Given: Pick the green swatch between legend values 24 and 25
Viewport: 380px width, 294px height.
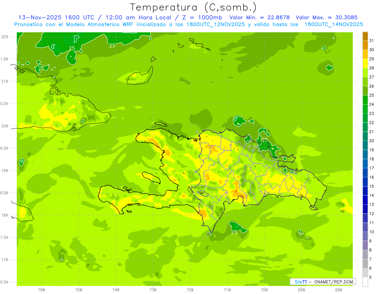Looking at the screenshot, I should pyautogui.click(x=365, y=100).
